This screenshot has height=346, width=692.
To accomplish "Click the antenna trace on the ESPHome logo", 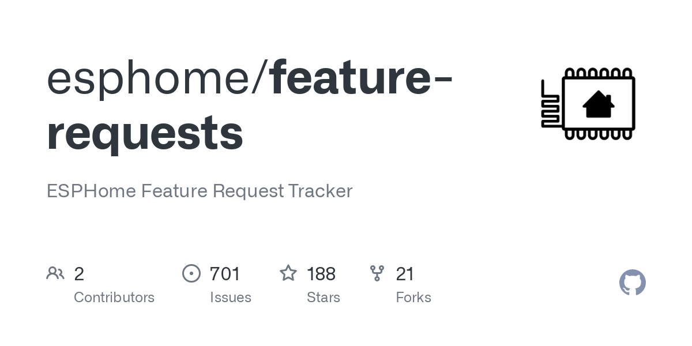I will [550, 104].
